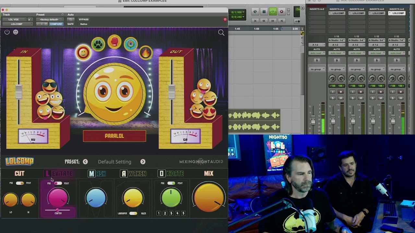Select the red button mode icon
Image resolution: width=415 pixels, height=233 pixels.
pyautogui.click(x=114, y=42)
